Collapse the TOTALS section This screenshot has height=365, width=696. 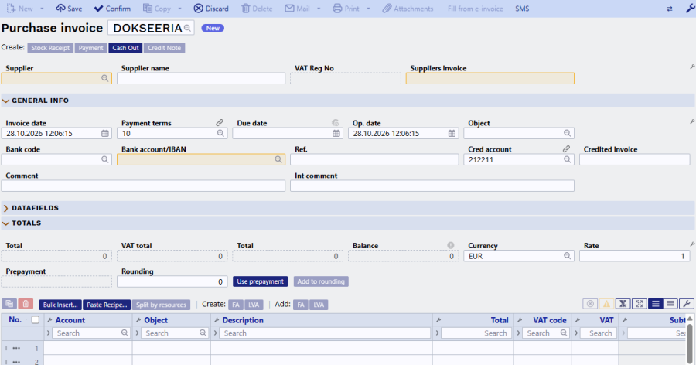5,223
